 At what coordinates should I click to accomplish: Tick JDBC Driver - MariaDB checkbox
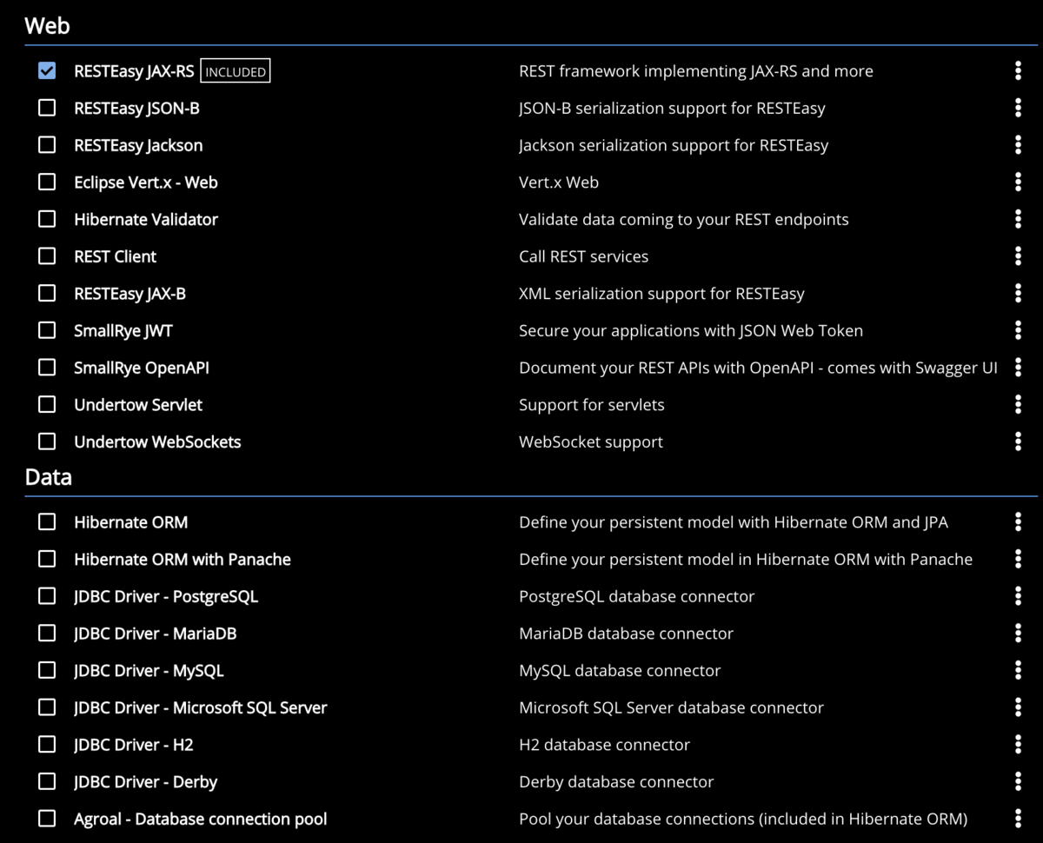(x=47, y=634)
